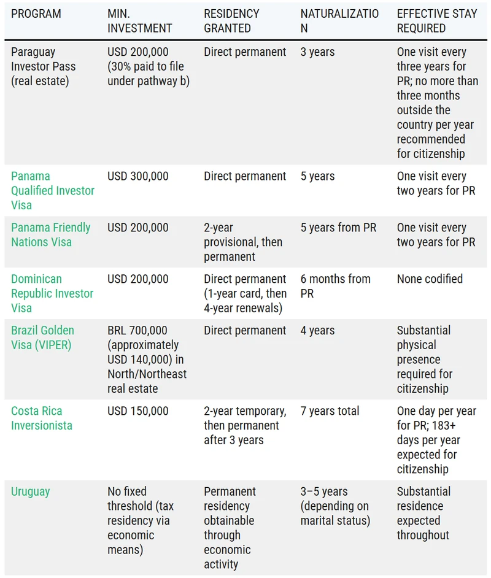This screenshot has width=491, height=578.
Task: Click the Paraguay Investor Pass cell
Action: 44,66
